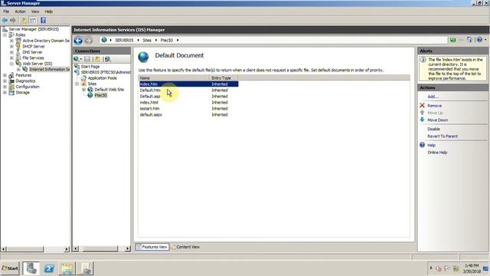490x276 pixels.
Task: Click the Sites segment in the breadcrumb
Action: (147, 41)
